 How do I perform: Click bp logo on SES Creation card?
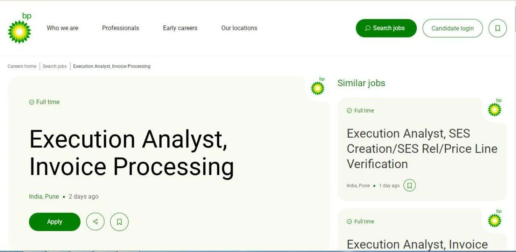pyautogui.click(x=495, y=108)
